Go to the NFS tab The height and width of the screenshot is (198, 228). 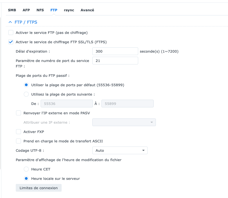click(x=40, y=10)
